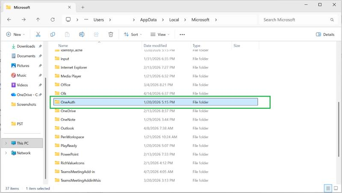342x193 pixels.
Task: Open the See more three-dots menu
Action: pos(182,35)
